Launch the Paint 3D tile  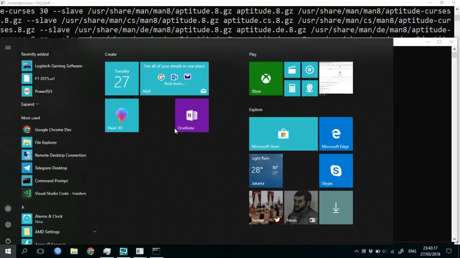pos(122,115)
